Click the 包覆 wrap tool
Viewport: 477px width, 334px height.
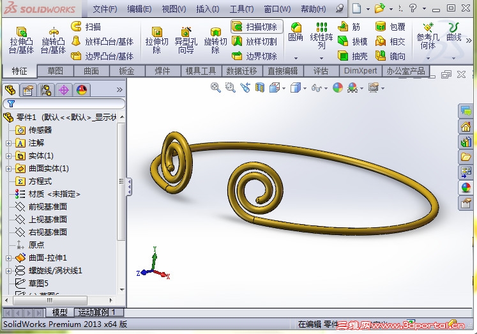click(390, 27)
